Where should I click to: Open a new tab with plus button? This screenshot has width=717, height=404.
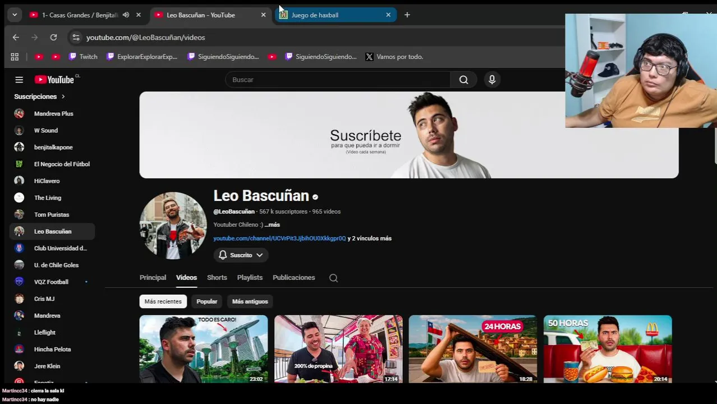[x=407, y=15]
